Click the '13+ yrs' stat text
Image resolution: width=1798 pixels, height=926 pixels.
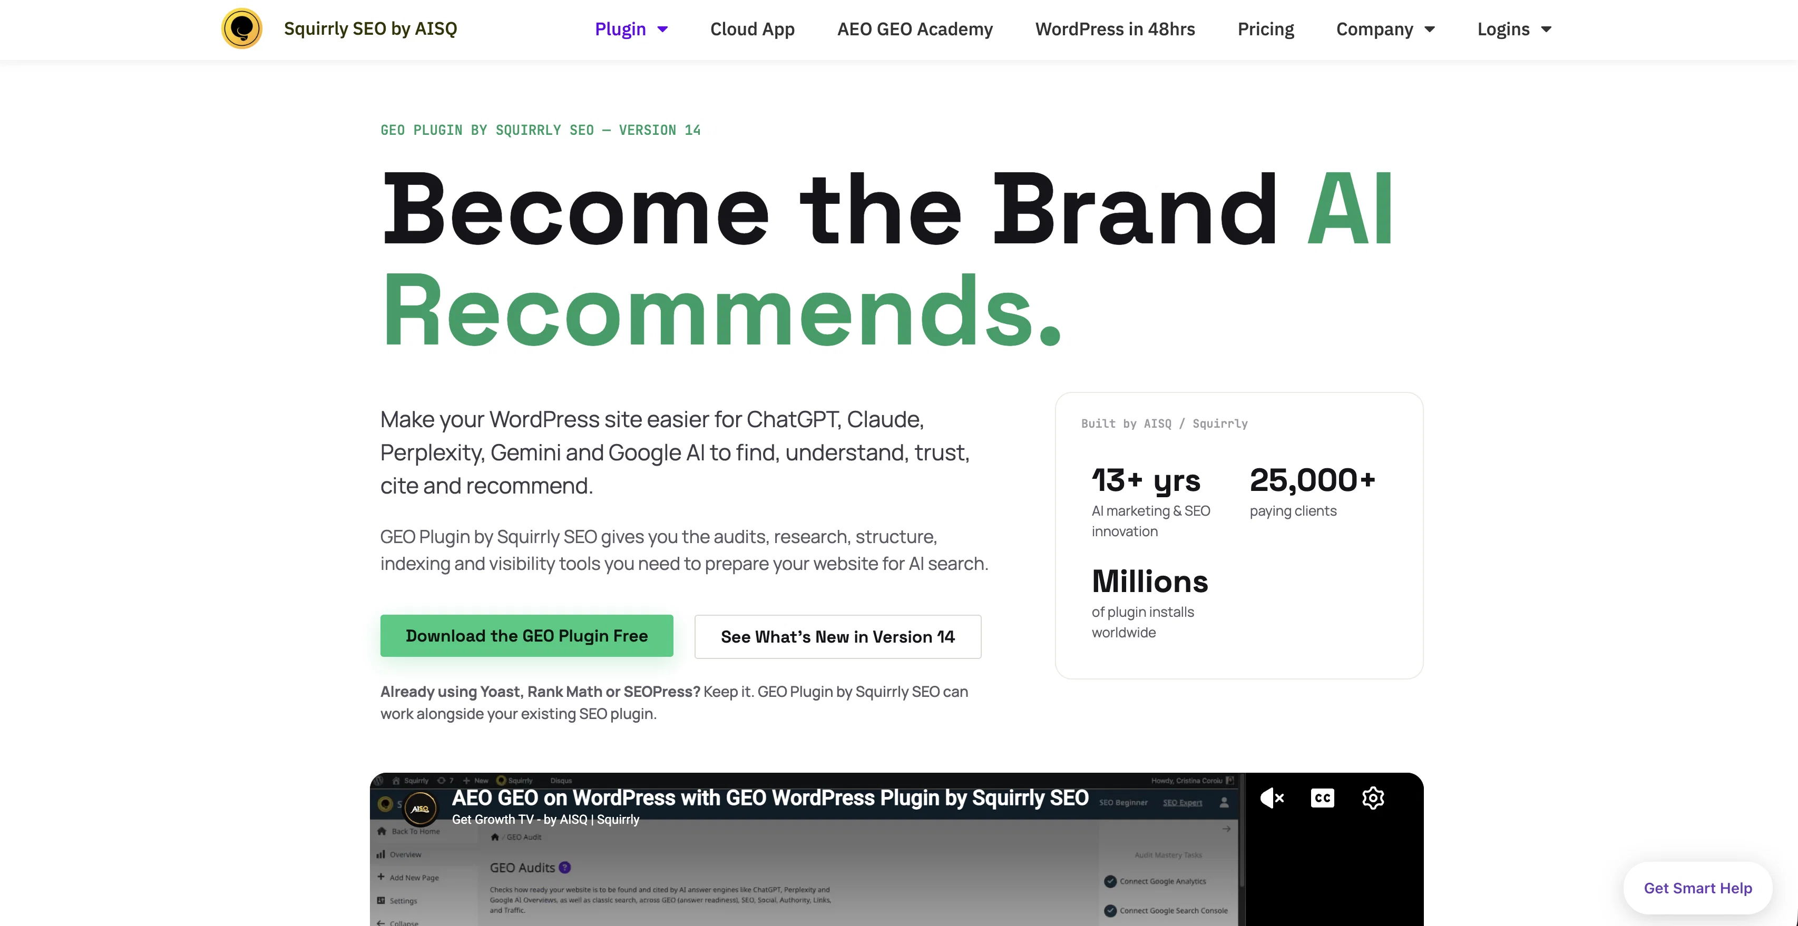pyautogui.click(x=1146, y=480)
